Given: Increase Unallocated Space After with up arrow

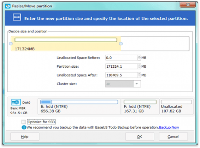Looking at the screenshot, I should 139,74.
